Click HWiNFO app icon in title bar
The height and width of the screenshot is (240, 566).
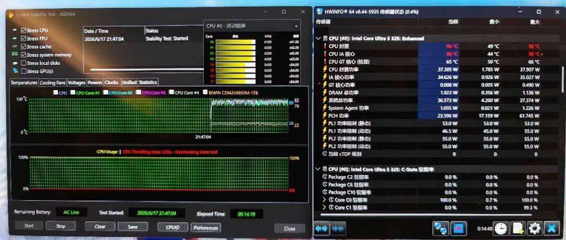pyautogui.click(x=320, y=12)
